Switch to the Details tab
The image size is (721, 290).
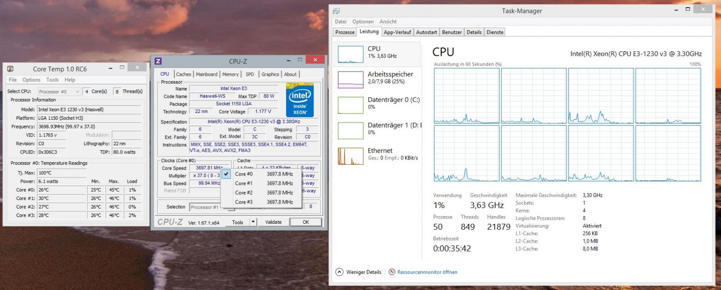tap(474, 32)
